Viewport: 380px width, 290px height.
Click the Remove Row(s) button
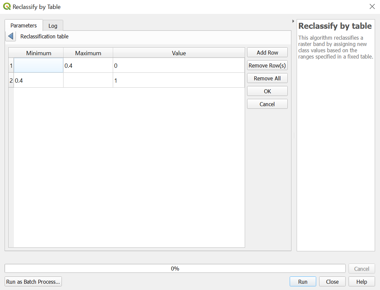click(x=267, y=65)
